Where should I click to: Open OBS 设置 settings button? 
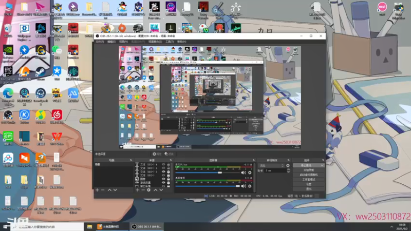coord(309,184)
